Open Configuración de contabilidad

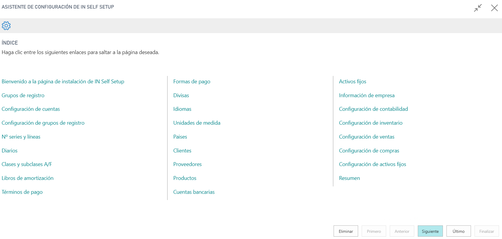(x=373, y=109)
